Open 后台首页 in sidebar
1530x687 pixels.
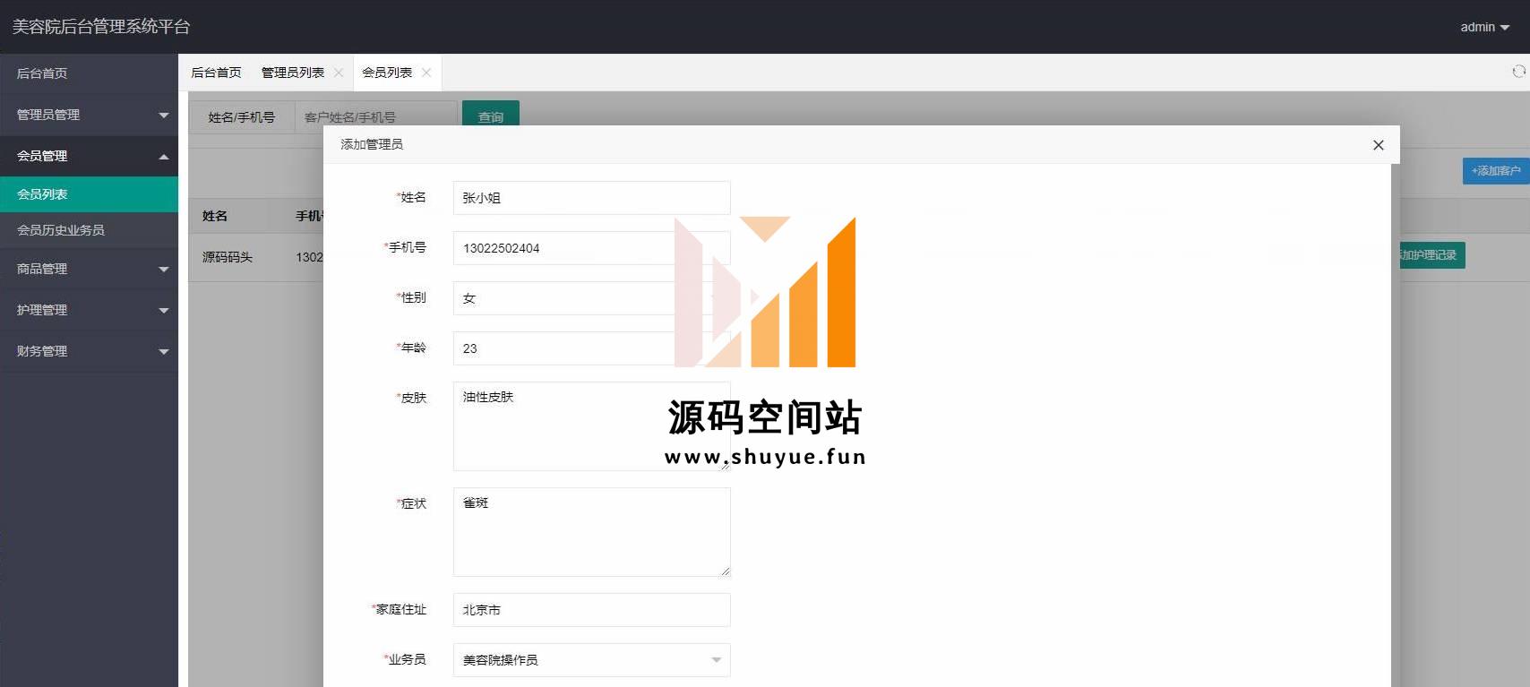[89, 73]
